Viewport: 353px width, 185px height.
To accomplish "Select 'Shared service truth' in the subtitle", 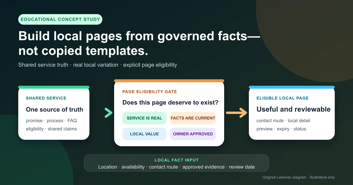I will click(43, 65).
